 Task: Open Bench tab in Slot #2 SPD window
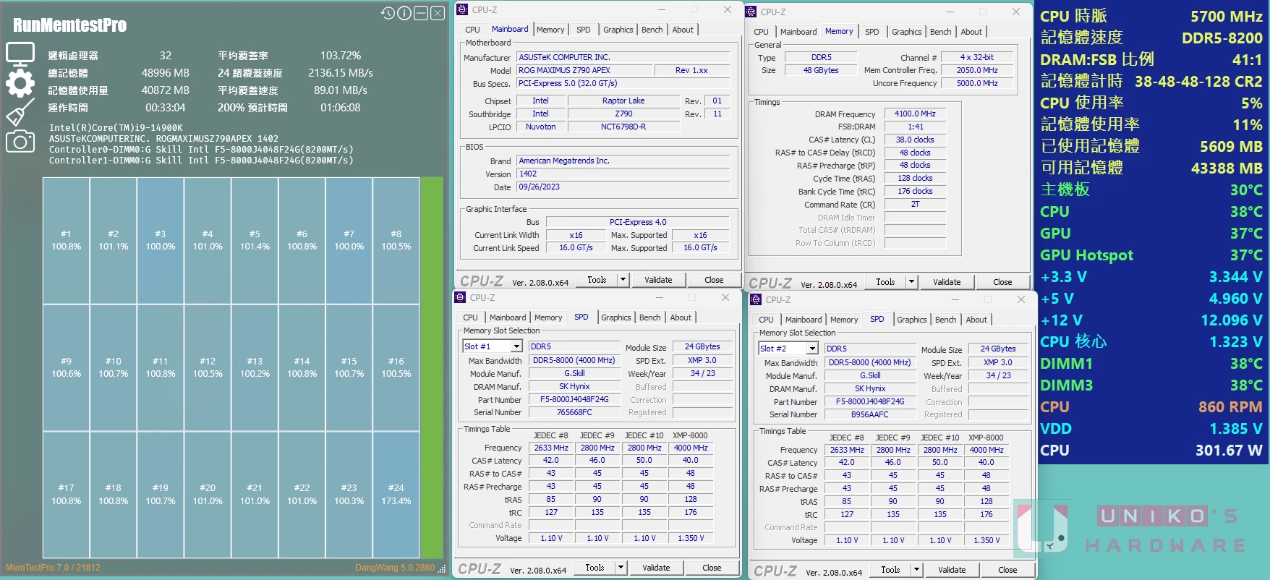(945, 320)
